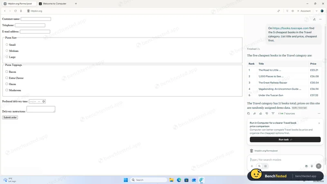Click the 'Under the Tuscan Sun' title
The height and width of the screenshot is (184, 327).
271,95
